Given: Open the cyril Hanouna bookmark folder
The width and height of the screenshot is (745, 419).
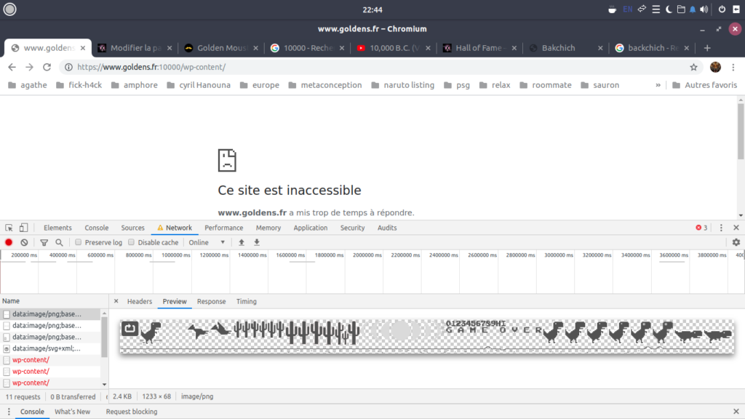Looking at the screenshot, I should tap(199, 85).
